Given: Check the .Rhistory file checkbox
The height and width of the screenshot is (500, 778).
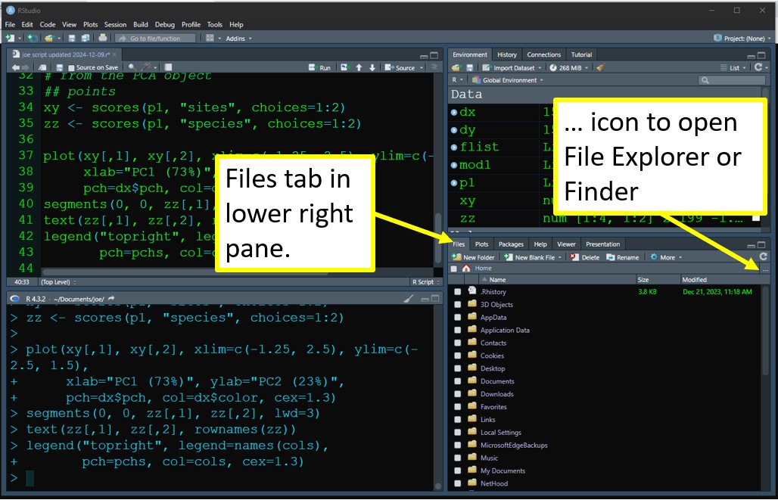Looking at the screenshot, I should coord(457,292).
